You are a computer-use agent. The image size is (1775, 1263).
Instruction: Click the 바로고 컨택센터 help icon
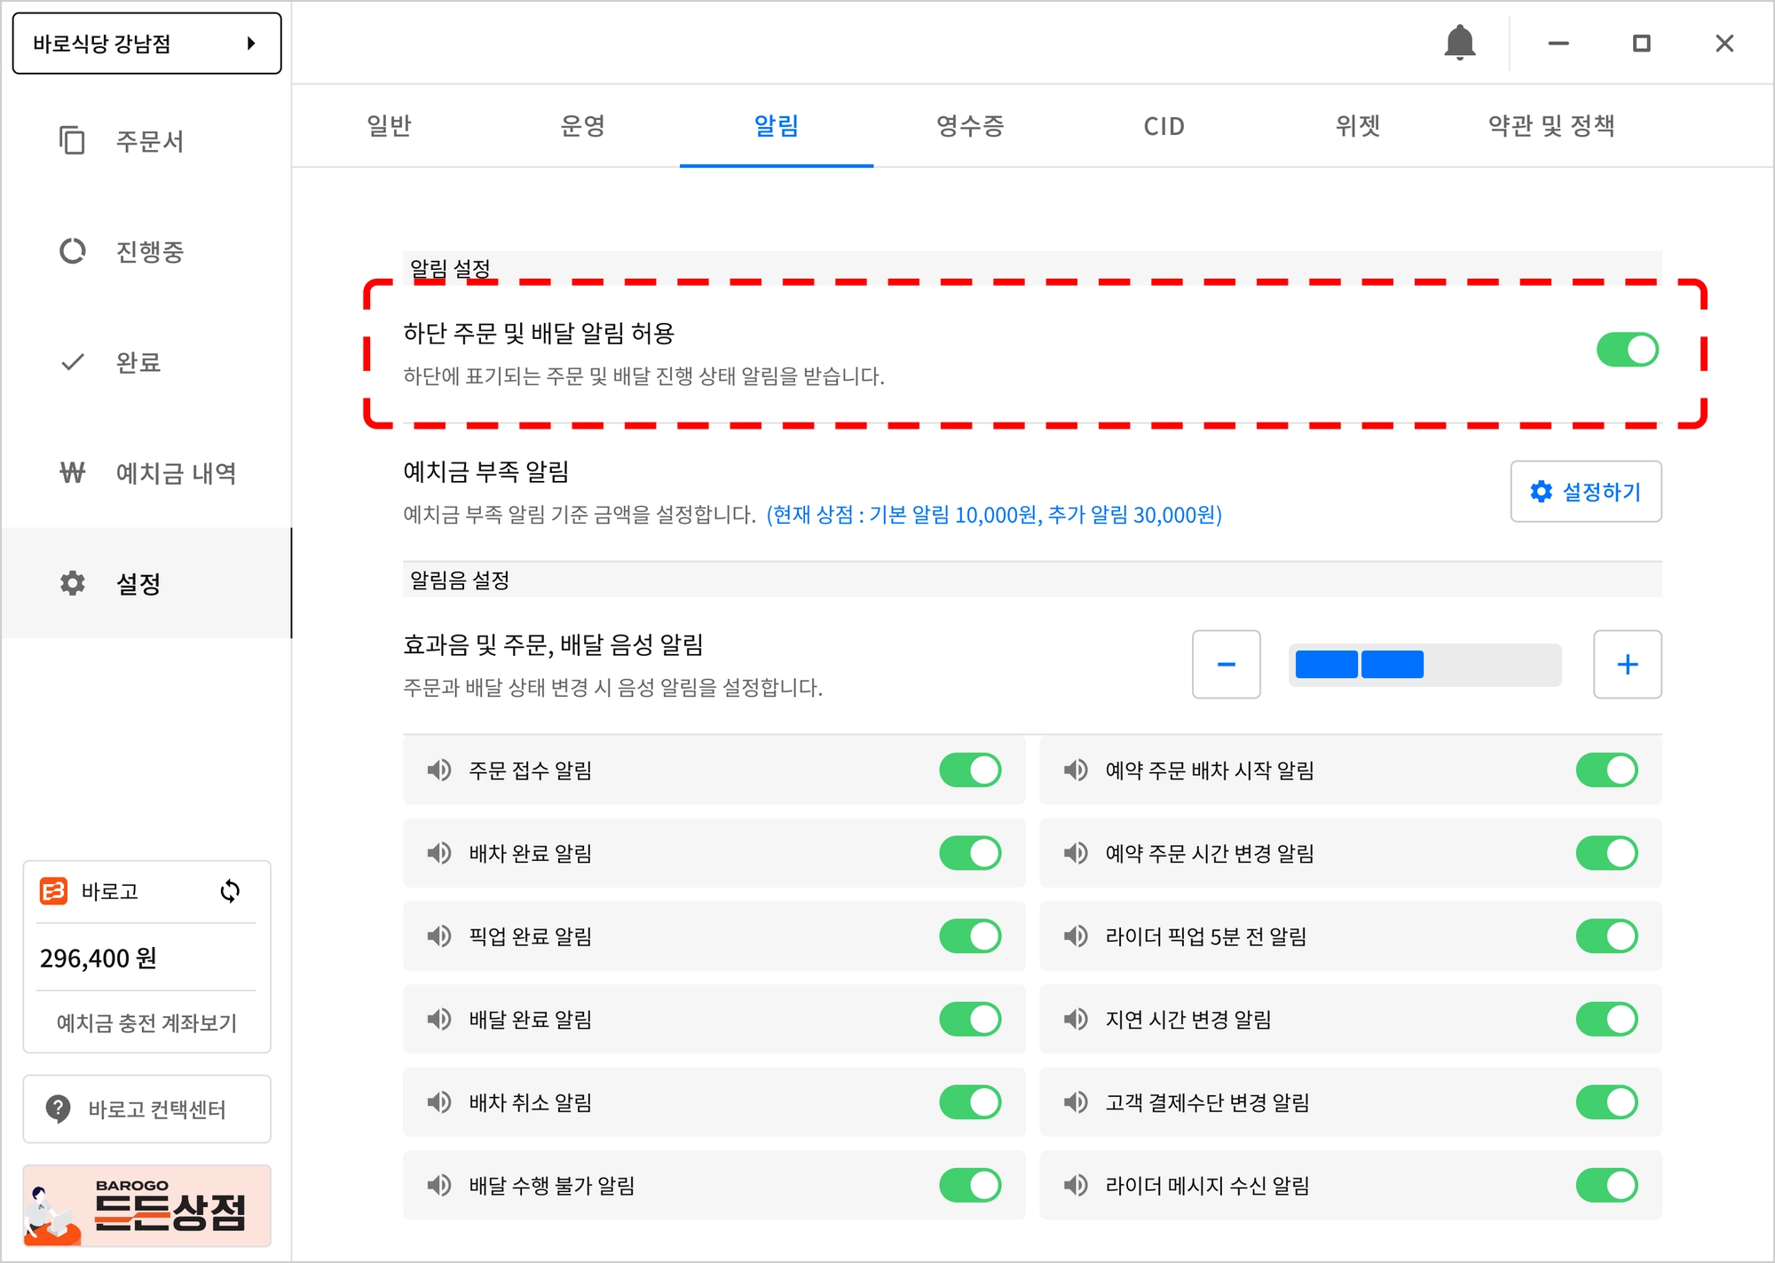59,1109
